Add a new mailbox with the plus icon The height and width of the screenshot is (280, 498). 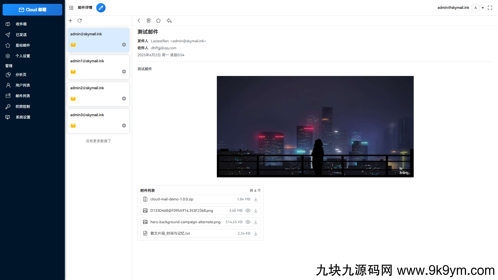click(x=70, y=20)
